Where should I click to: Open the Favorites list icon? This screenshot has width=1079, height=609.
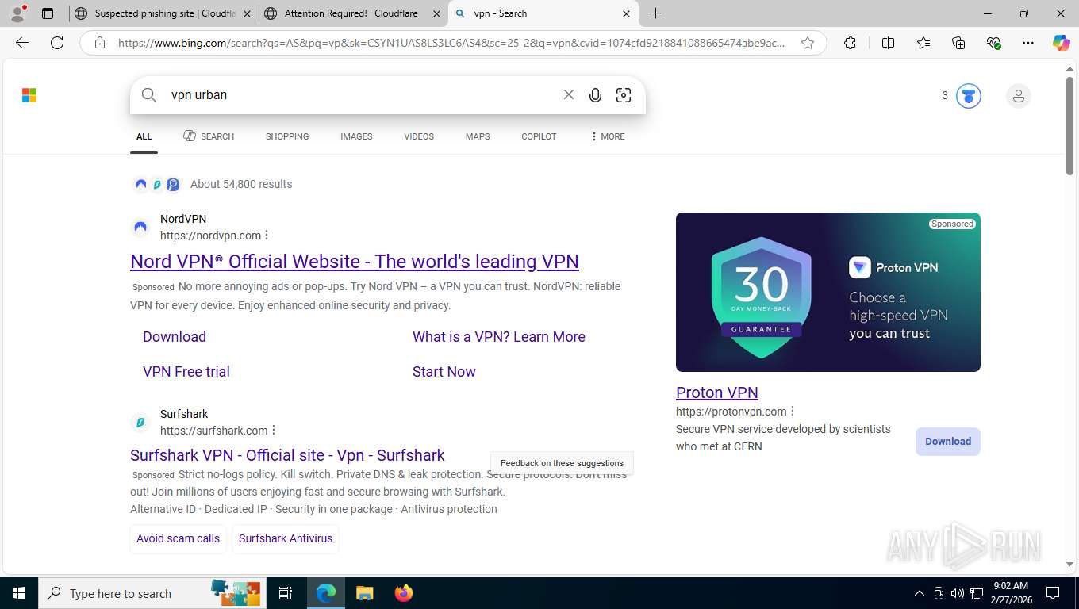(923, 43)
